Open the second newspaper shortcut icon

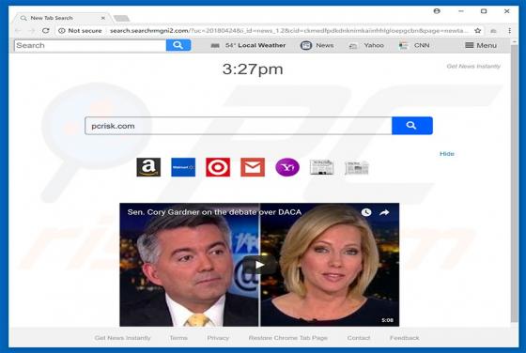[357, 168]
